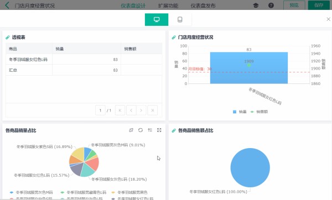Refresh the 各商品销量占比 chart
This screenshot has width=332, height=200.
click(x=141, y=130)
